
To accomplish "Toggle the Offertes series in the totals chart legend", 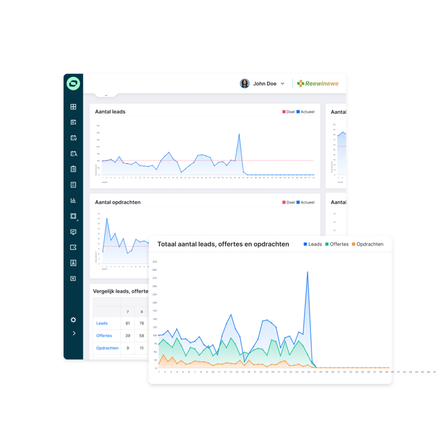I will (336, 244).
